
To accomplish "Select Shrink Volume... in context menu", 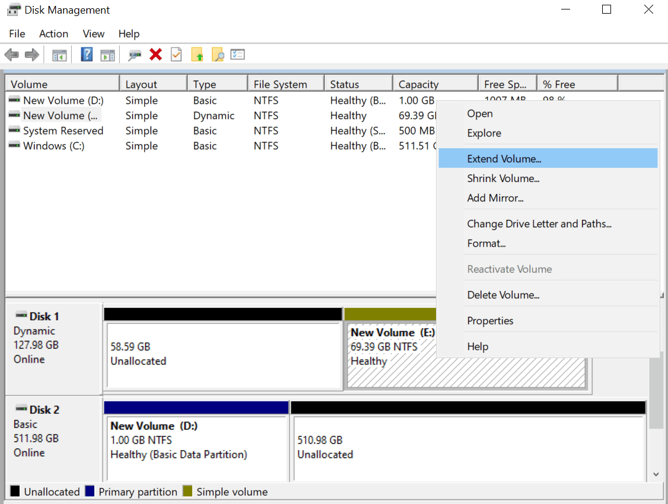I will pos(548,178).
